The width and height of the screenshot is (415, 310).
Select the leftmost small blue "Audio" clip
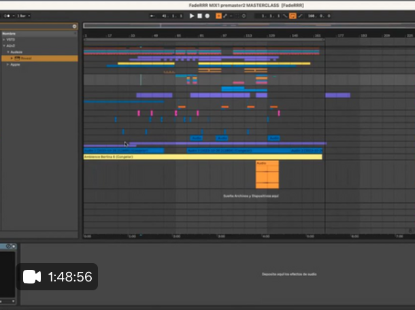pyautogui.click(x=197, y=138)
